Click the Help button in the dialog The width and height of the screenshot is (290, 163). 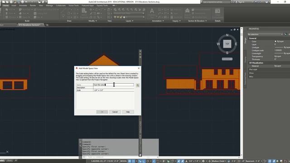[x=128, y=112]
